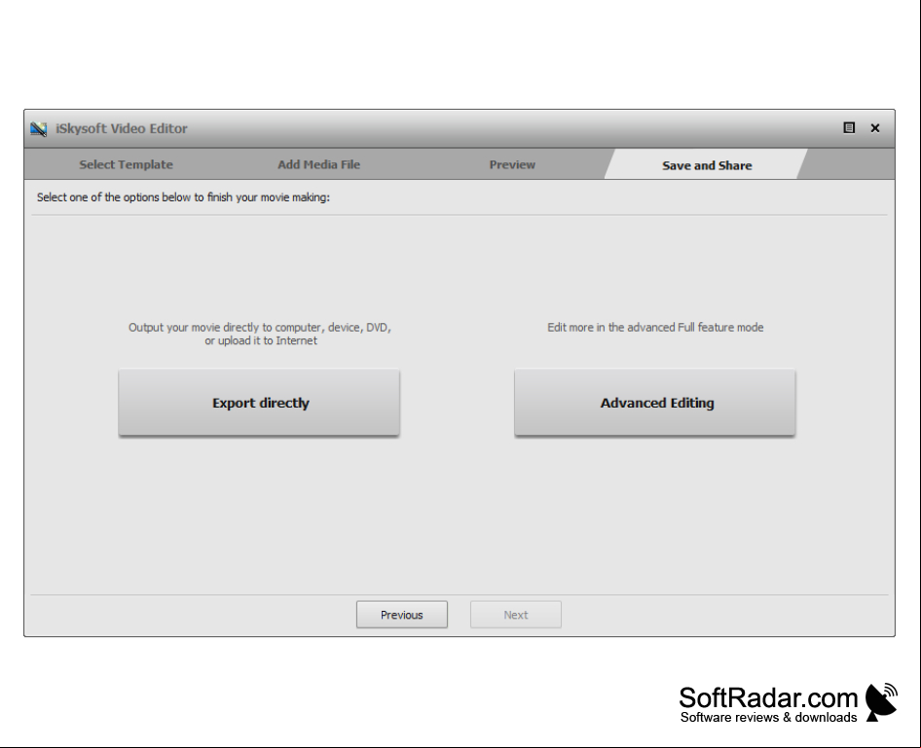Click the grayed-out Next button

[x=516, y=614]
